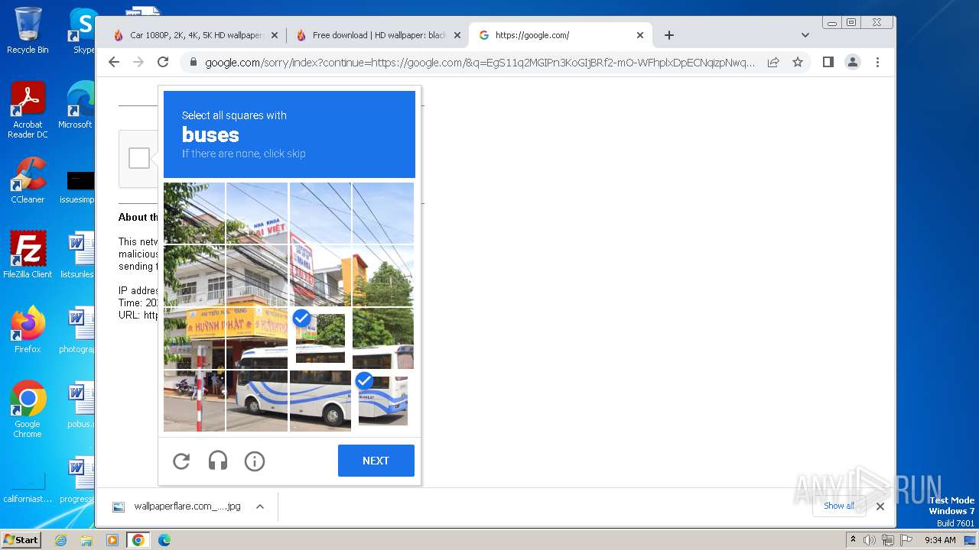Open Internet Explorer from taskbar
The width and height of the screenshot is (979, 550).
[61, 540]
